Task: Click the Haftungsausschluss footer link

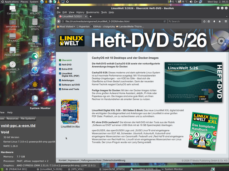Action: pos(91,160)
